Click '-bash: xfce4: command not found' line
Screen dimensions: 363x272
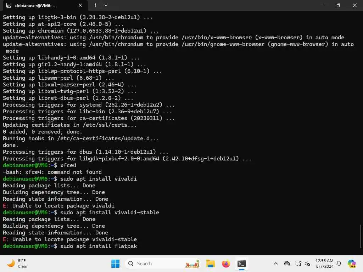(x=52, y=172)
